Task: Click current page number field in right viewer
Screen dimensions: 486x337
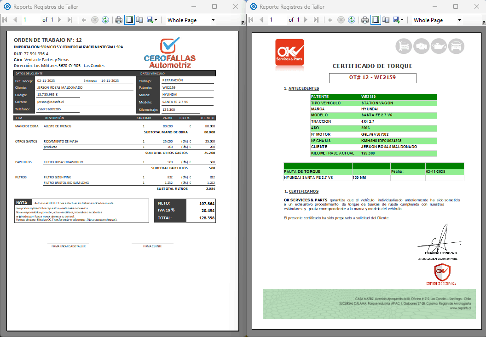Action: [x=276, y=20]
